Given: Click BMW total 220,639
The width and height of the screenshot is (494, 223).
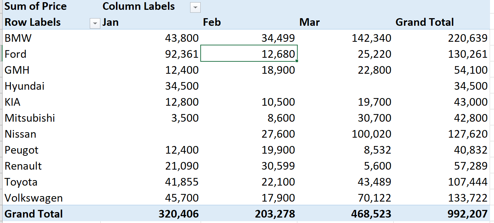Looking at the screenshot, I should [467, 38].
